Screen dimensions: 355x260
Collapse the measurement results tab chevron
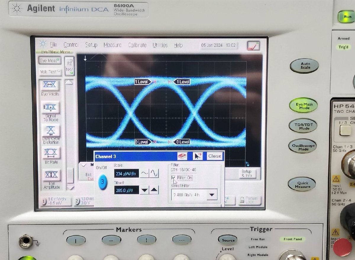tap(83, 165)
